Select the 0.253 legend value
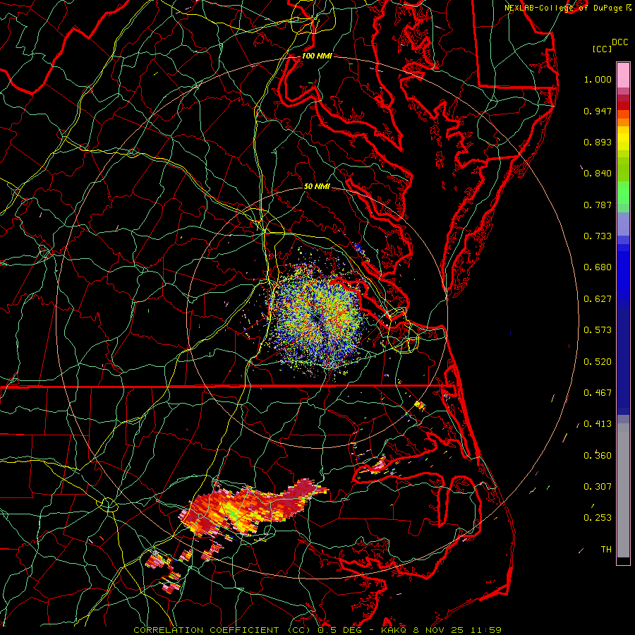 pos(598,518)
